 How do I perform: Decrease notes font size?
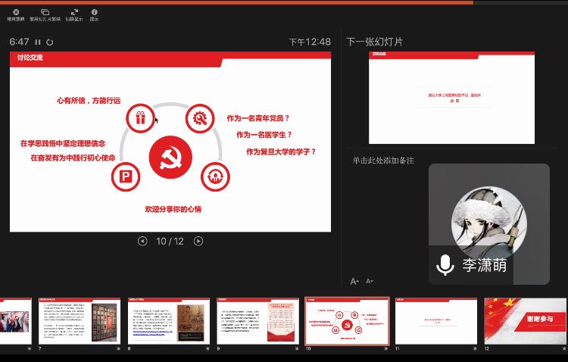(x=370, y=281)
